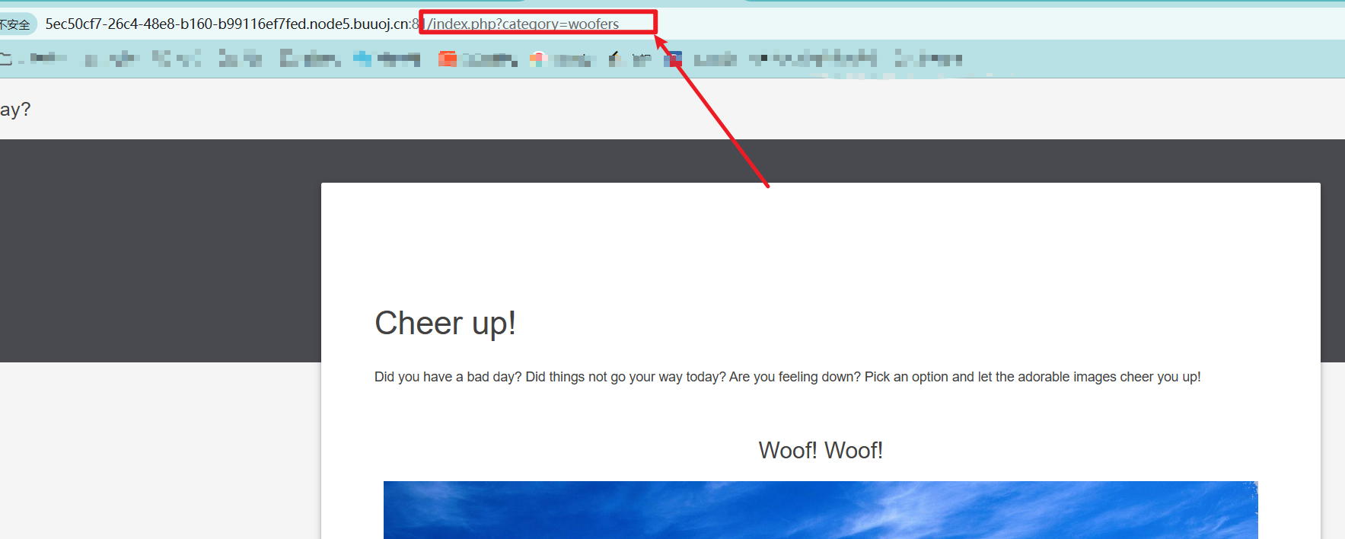Click the '不安全' not-secure badge
Screen dimensions: 1345x539
[x=15, y=24]
